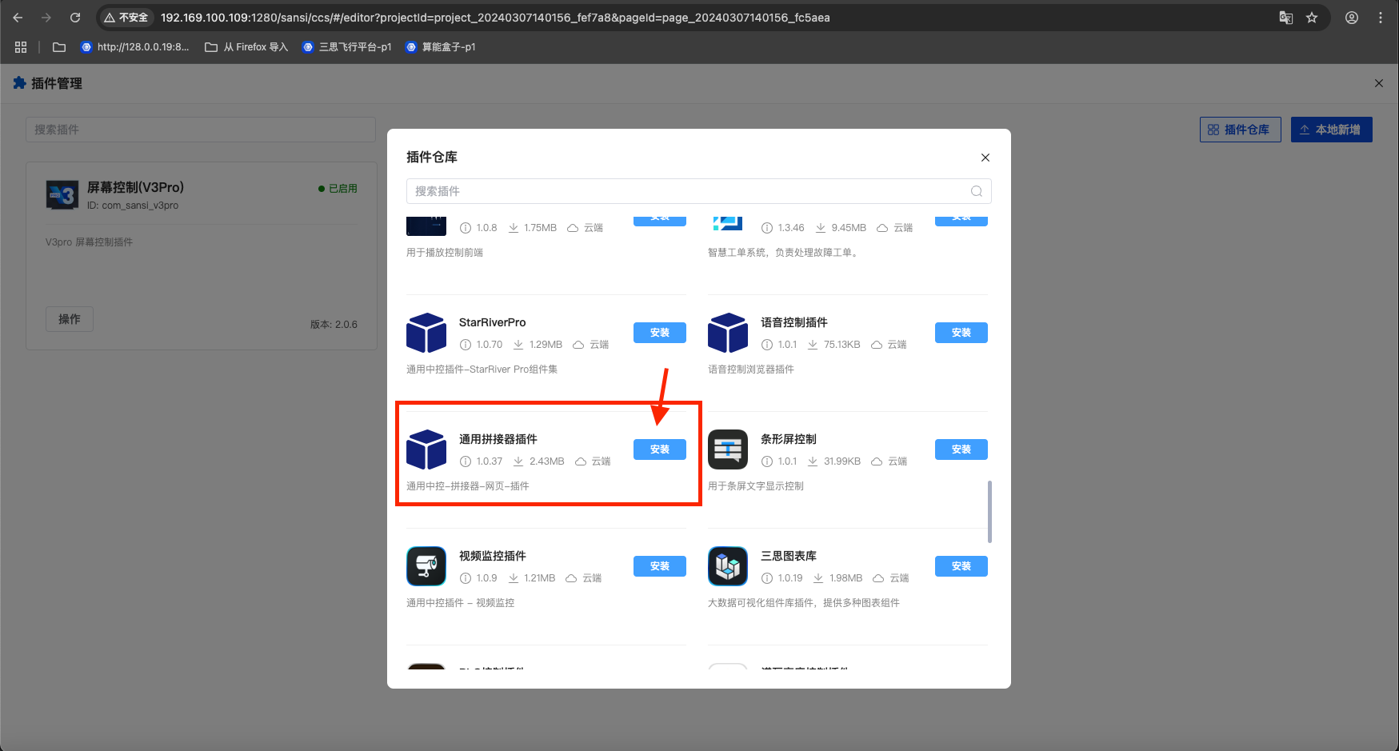The image size is (1399, 751).
Task: Click the ID: com_sansi_v3pro text
Action: (x=133, y=206)
